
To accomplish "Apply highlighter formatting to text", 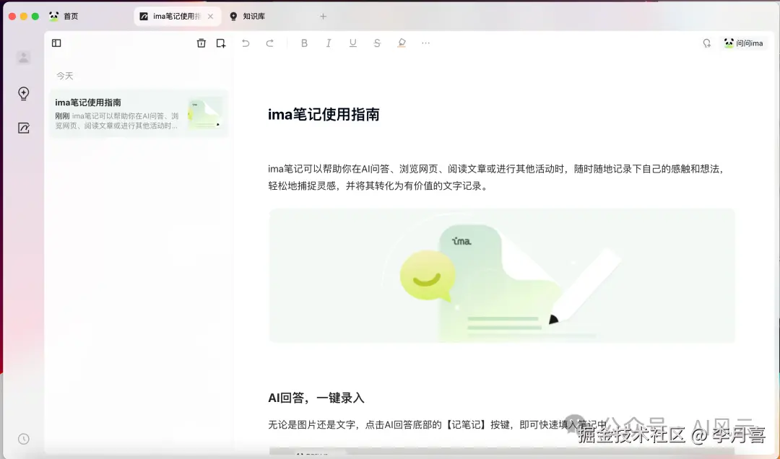I will point(401,43).
